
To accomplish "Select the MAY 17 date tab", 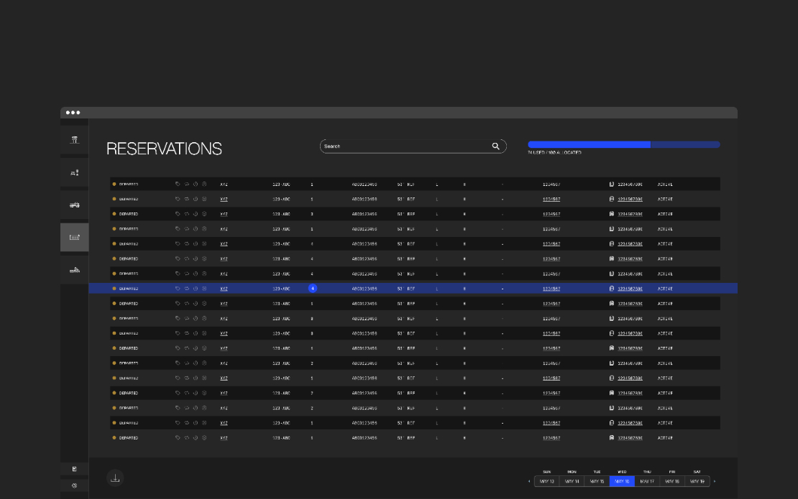I will [x=647, y=481].
